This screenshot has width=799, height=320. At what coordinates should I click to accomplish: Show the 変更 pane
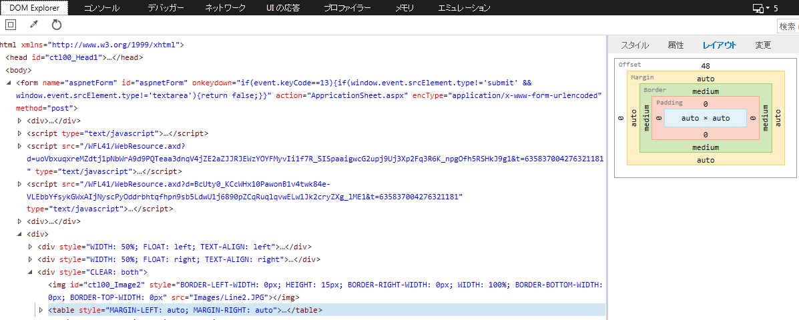click(x=763, y=45)
